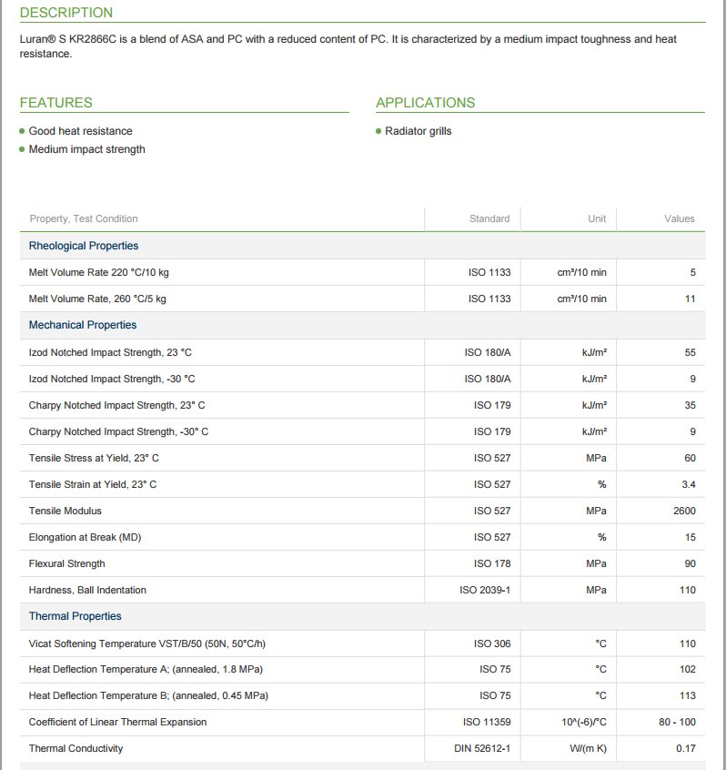Click the 'Hardness, Ball Indentation' label

(x=87, y=591)
